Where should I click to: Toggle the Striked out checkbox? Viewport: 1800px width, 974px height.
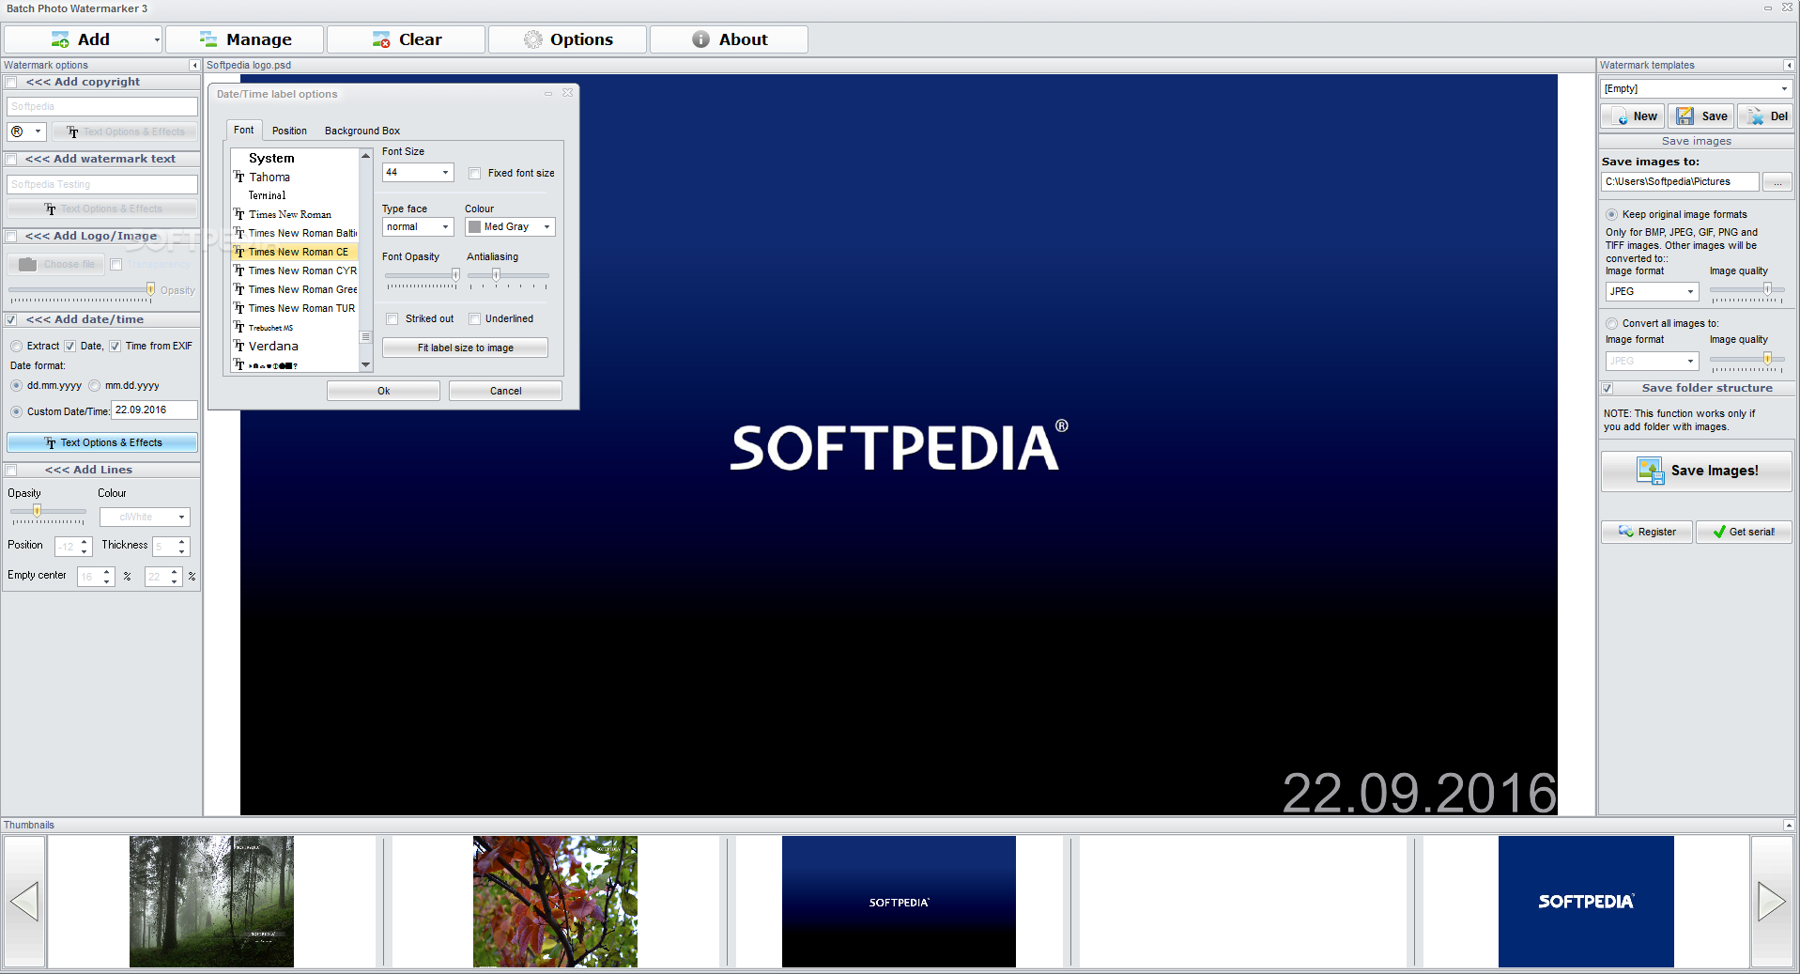[392, 319]
